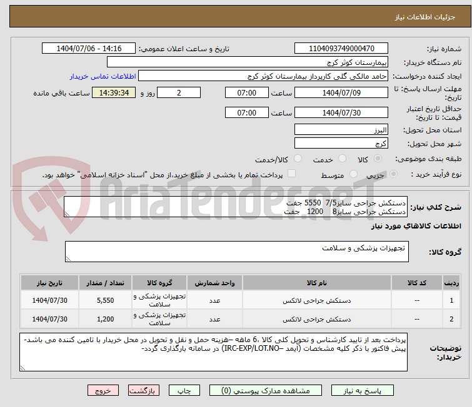Viewport: 472px width, 407px height.
Task: Click row 1 unit cell عدد
Action: pos(214,300)
